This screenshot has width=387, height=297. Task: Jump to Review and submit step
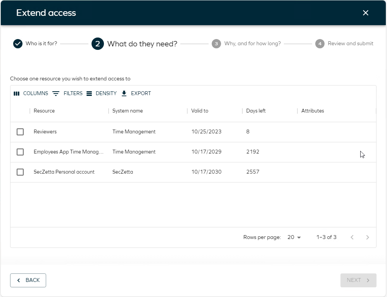344,44
